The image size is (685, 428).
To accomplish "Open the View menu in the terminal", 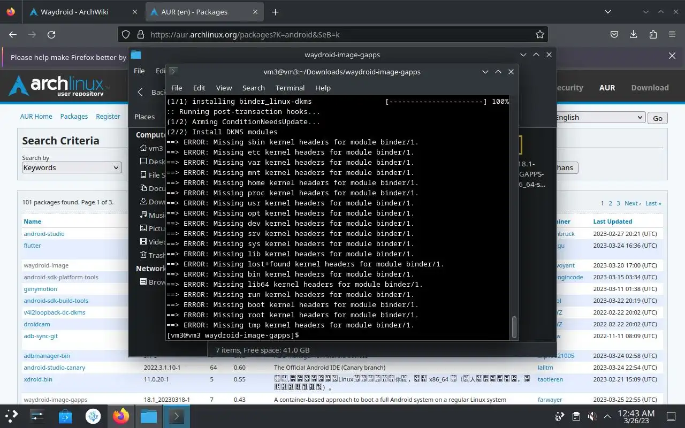I will tap(224, 88).
